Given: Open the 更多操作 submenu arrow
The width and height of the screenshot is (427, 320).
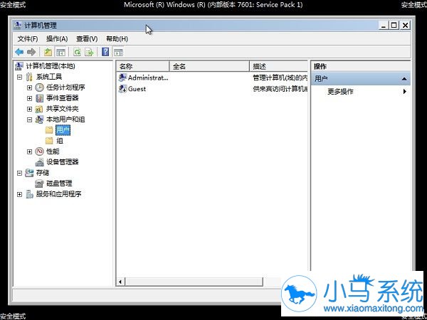Looking at the screenshot, I should tap(405, 92).
